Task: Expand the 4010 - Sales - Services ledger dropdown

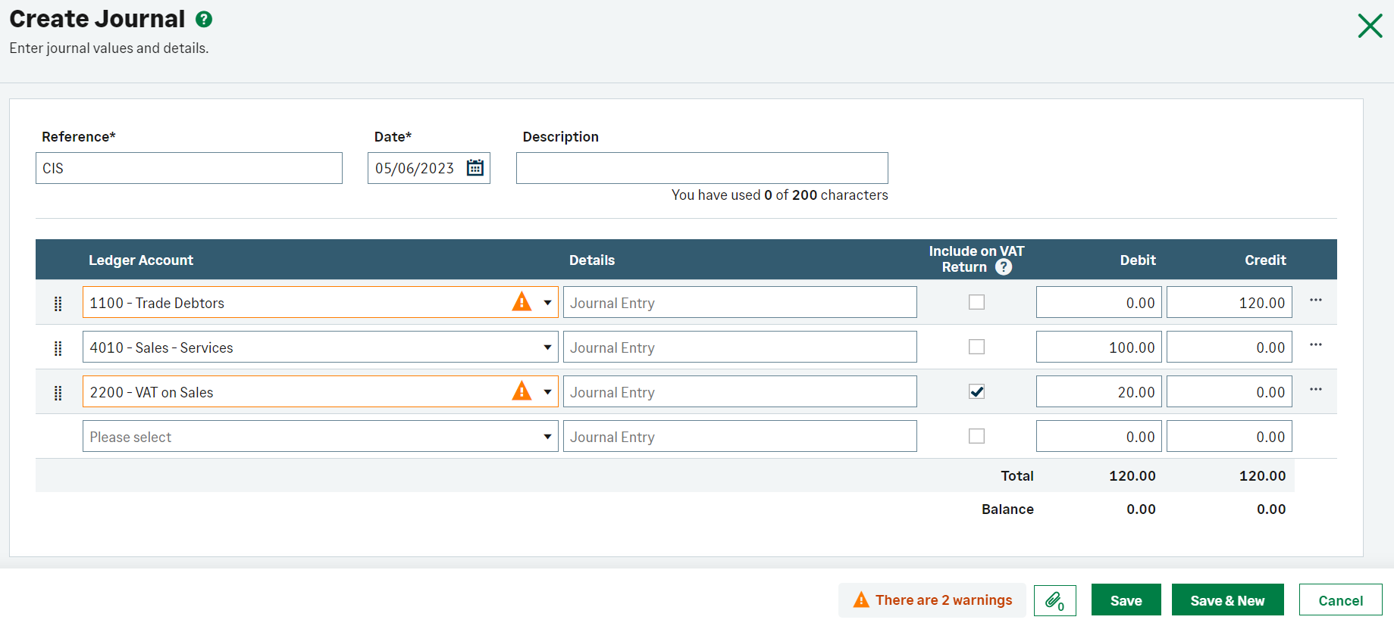Action: 547,347
